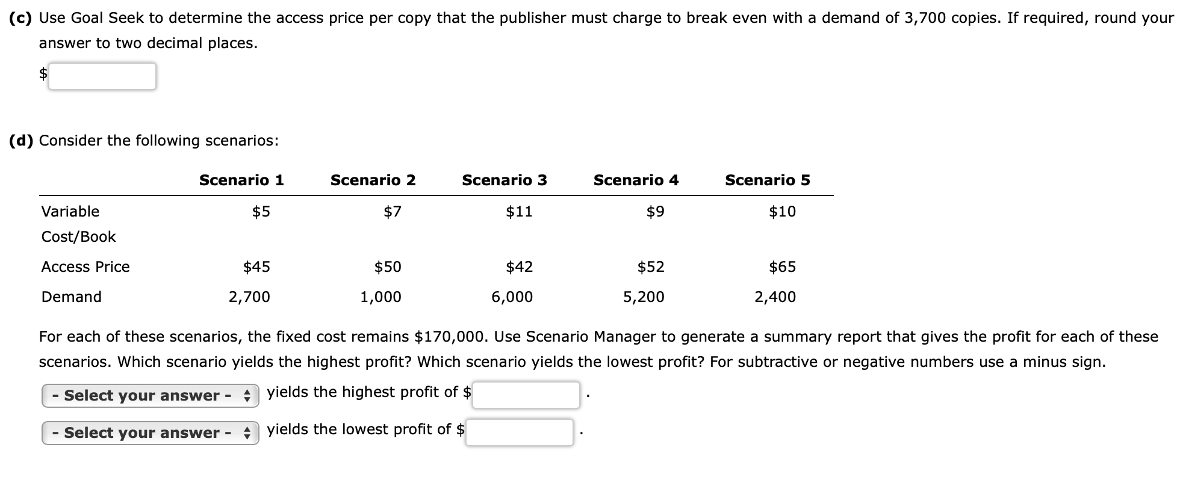Select the Scenario 1 column header
Screen dimensions: 1180x486
[x=241, y=179]
